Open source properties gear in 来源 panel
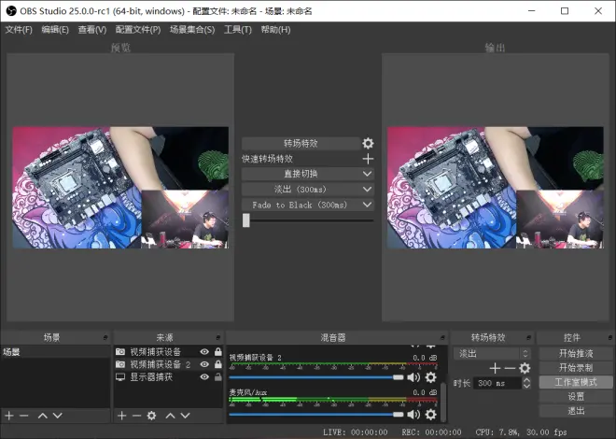 click(151, 416)
